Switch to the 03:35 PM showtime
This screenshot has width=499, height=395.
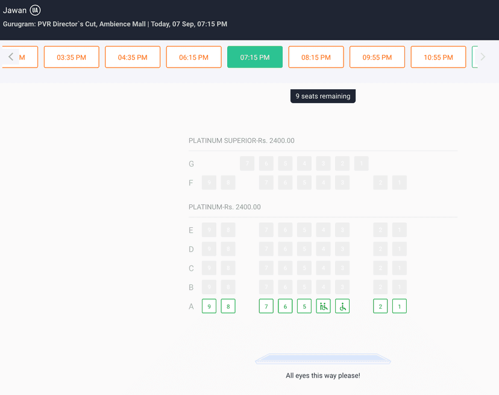coord(71,57)
